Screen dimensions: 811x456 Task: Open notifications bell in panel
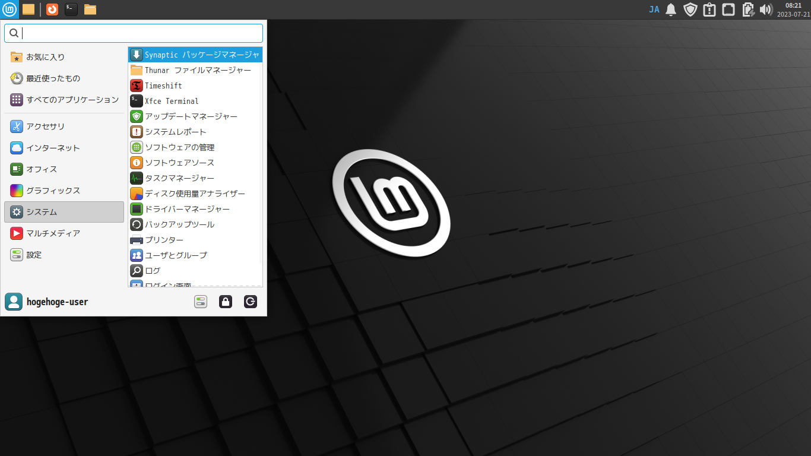(671, 9)
